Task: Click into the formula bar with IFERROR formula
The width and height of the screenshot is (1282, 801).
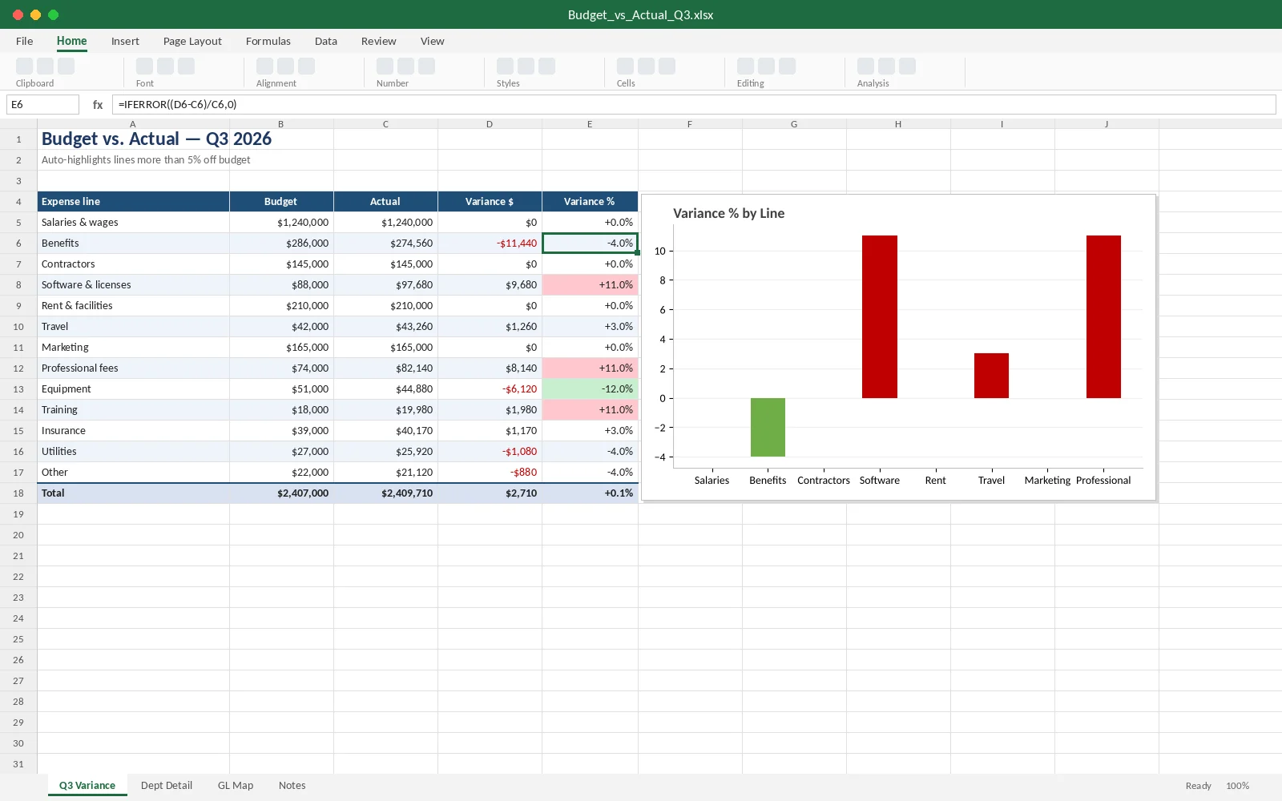Action: pyautogui.click(x=694, y=104)
